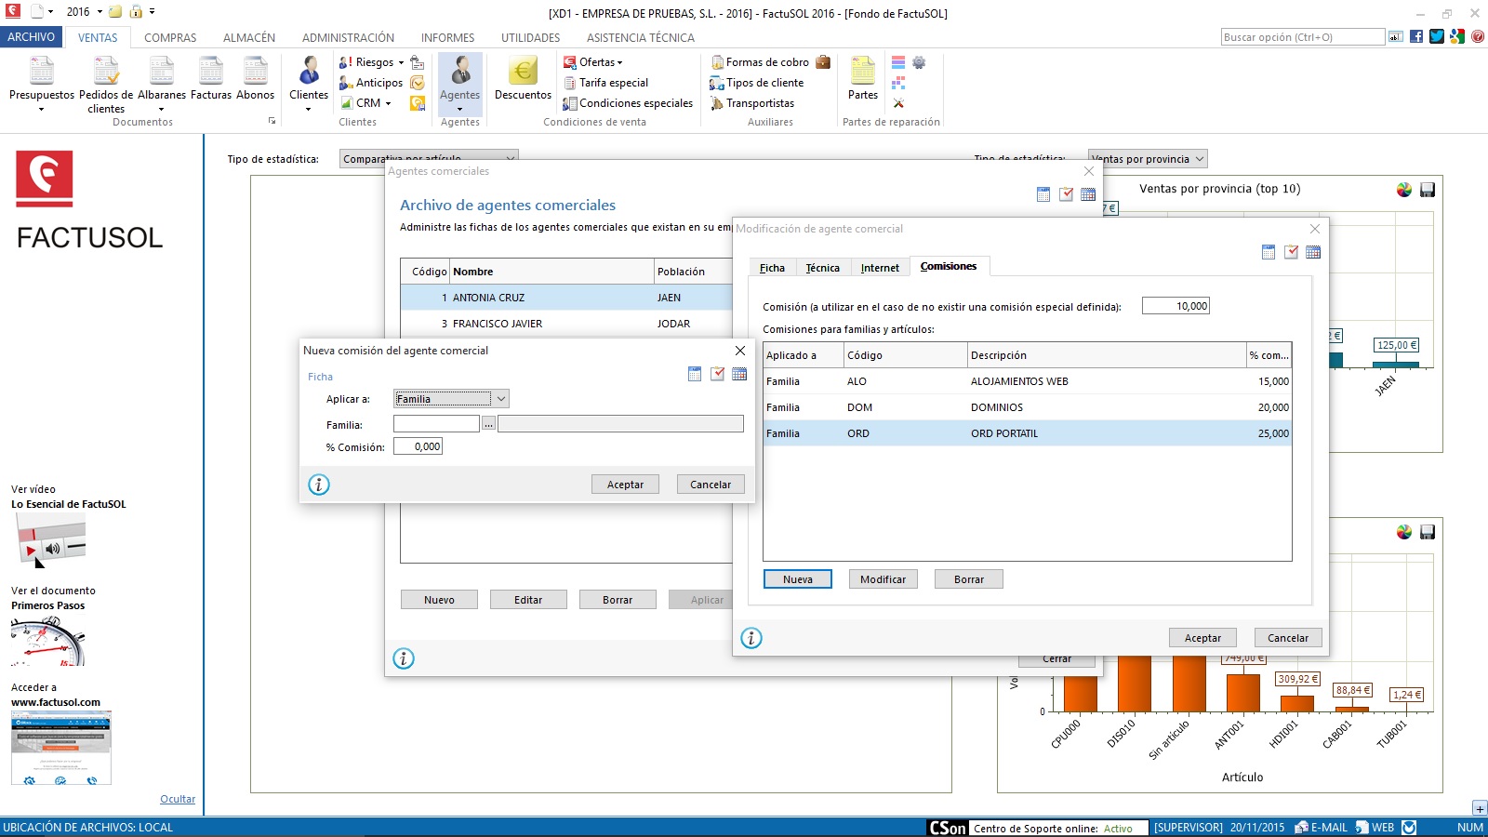Expand the Documentos group dialog launcher
Screen dimensions: 1488x837
[x=272, y=121]
